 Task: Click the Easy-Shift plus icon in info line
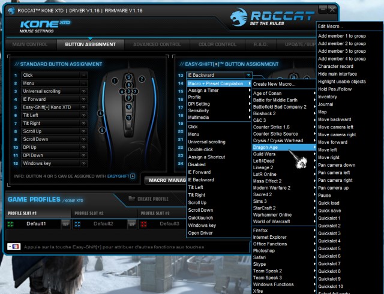pyautogui.click(x=133, y=176)
